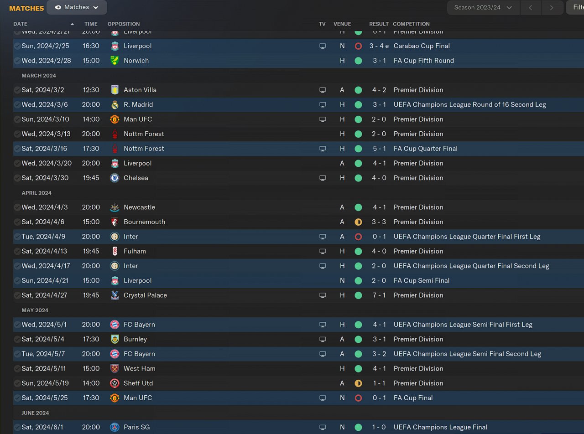Click the FC Bayern crest on 2024/5/1

click(115, 325)
